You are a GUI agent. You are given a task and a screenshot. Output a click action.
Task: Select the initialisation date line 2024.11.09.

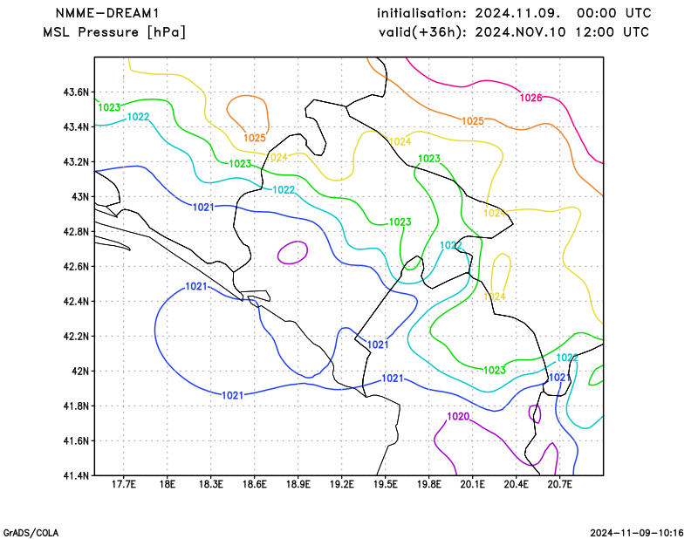point(514,13)
